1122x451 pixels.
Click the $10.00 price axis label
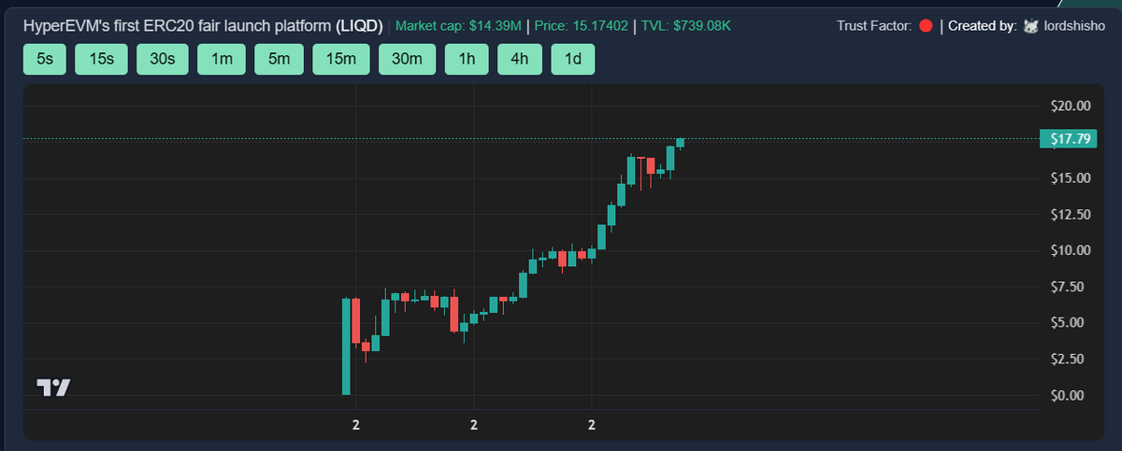click(1071, 250)
